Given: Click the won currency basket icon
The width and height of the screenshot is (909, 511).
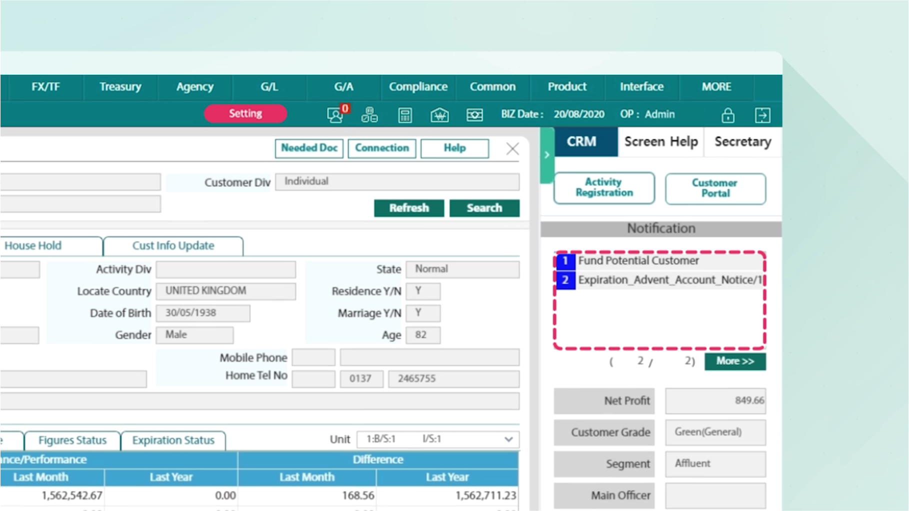Looking at the screenshot, I should 439,115.
